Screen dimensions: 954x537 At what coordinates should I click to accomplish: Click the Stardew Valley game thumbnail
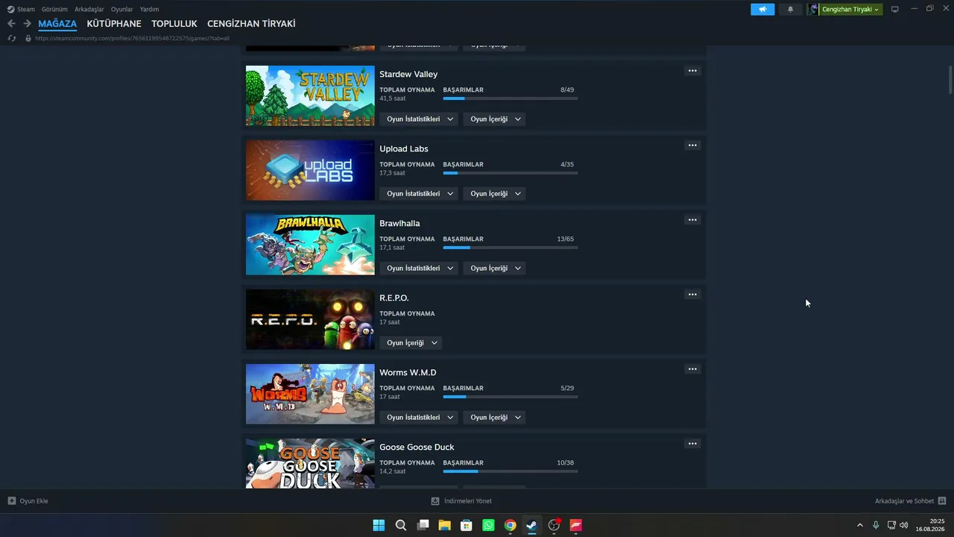point(310,96)
